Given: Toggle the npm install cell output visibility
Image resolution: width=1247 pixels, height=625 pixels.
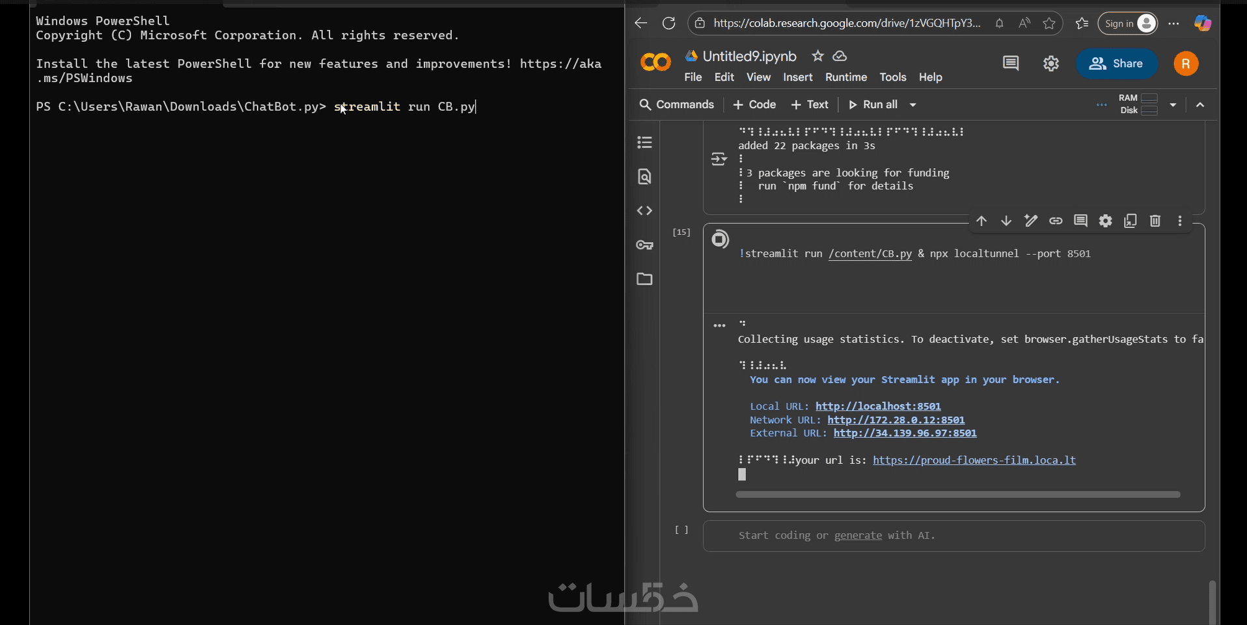Looking at the screenshot, I should point(719,159).
